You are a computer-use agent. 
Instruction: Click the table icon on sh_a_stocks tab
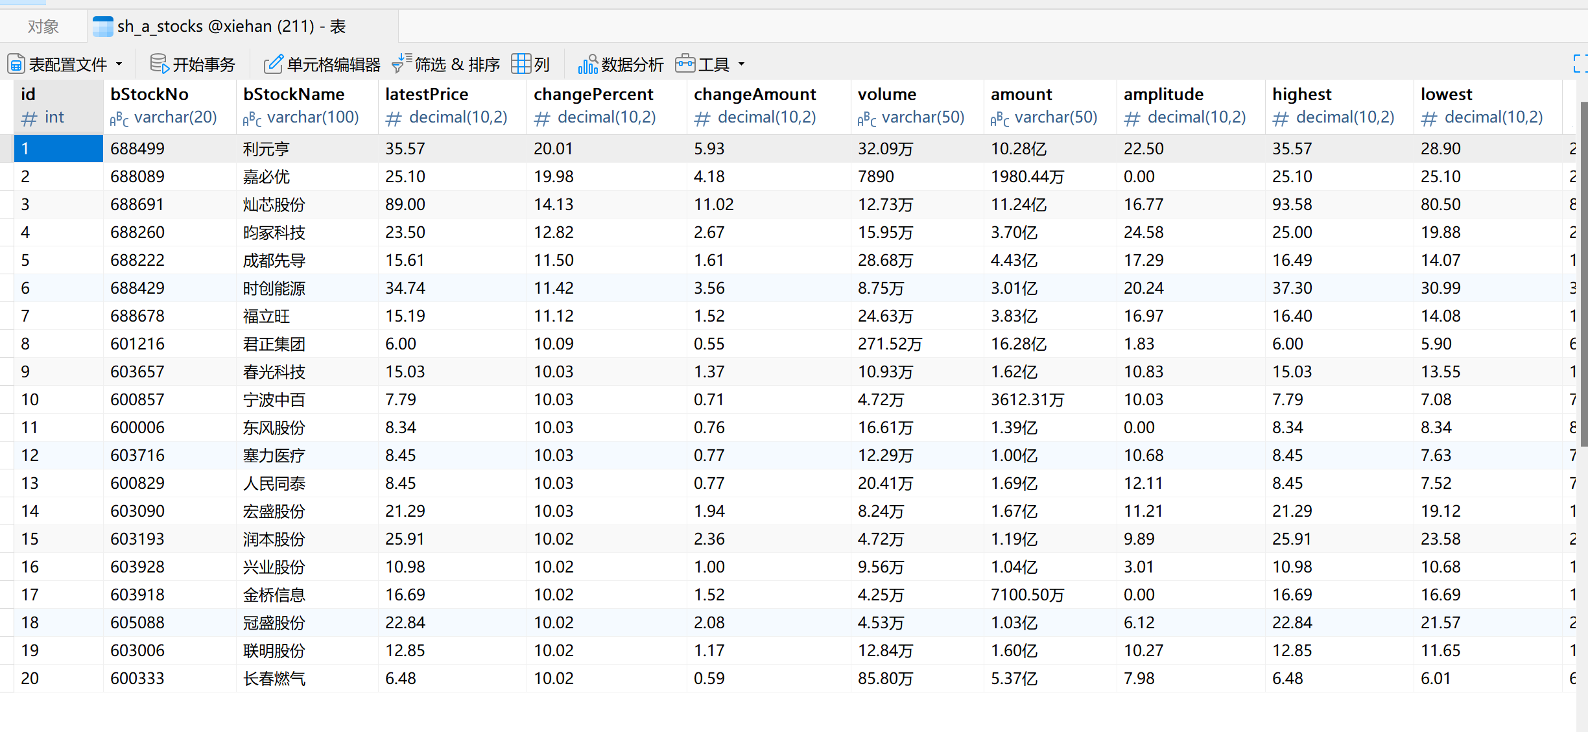click(x=102, y=27)
